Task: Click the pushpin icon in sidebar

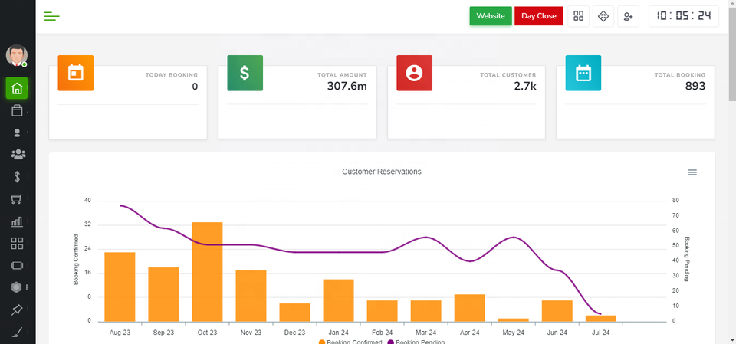Action: [17, 310]
